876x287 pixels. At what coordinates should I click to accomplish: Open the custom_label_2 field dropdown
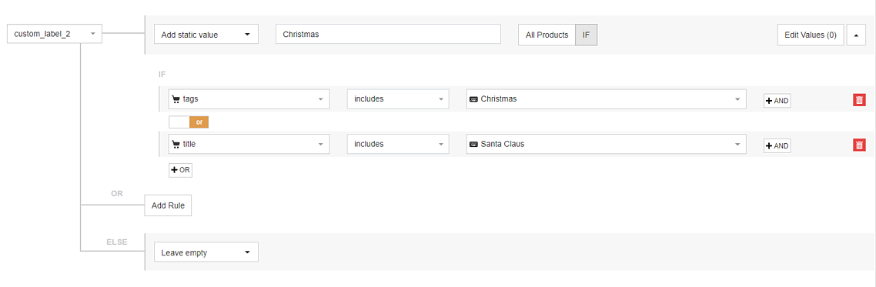(x=54, y=34)
